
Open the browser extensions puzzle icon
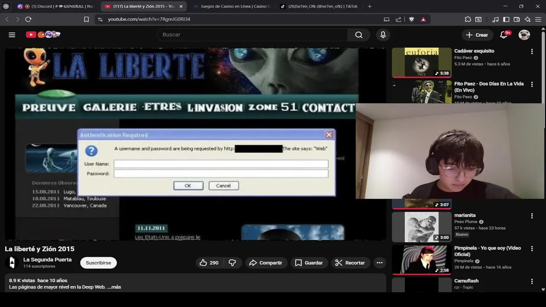pyautogui.click(x=468, y=19)
